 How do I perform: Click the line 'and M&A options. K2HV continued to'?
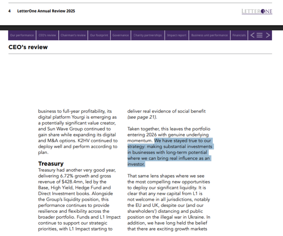(x=78, y=141)
